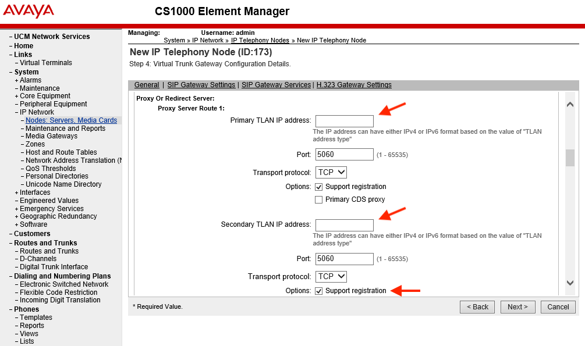Image resolution: width=585 pixels, height=346 pixels.
Task: Tick the first Support registration checkbox
Action: pos(318,187)
